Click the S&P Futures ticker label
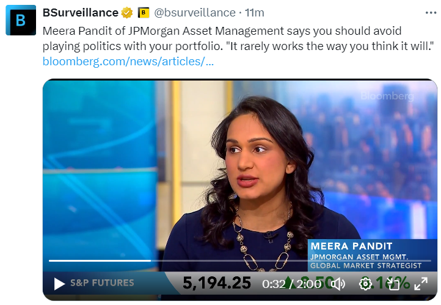Screen dimensions: 441x305 pyautogui.click(x=102, y=283)
